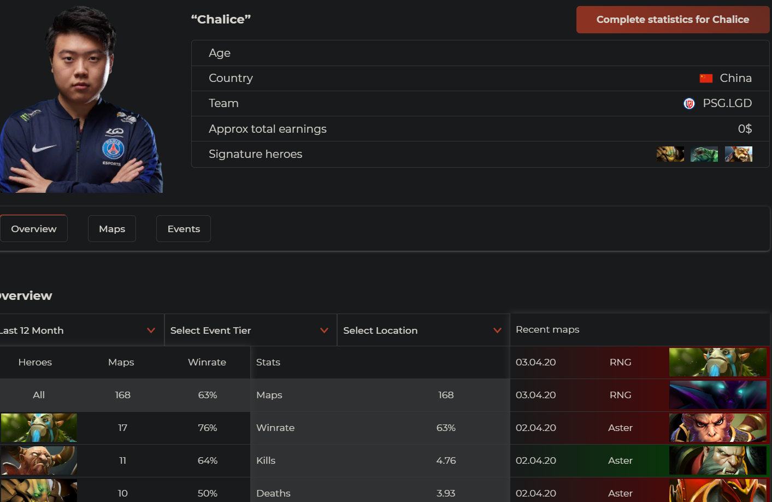Click the PSG.LGD team logo

click(689, 103)
